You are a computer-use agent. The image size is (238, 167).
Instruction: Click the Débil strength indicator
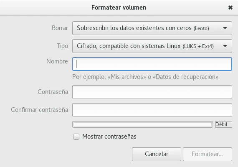pyautogui.click(x=224, y=124)
